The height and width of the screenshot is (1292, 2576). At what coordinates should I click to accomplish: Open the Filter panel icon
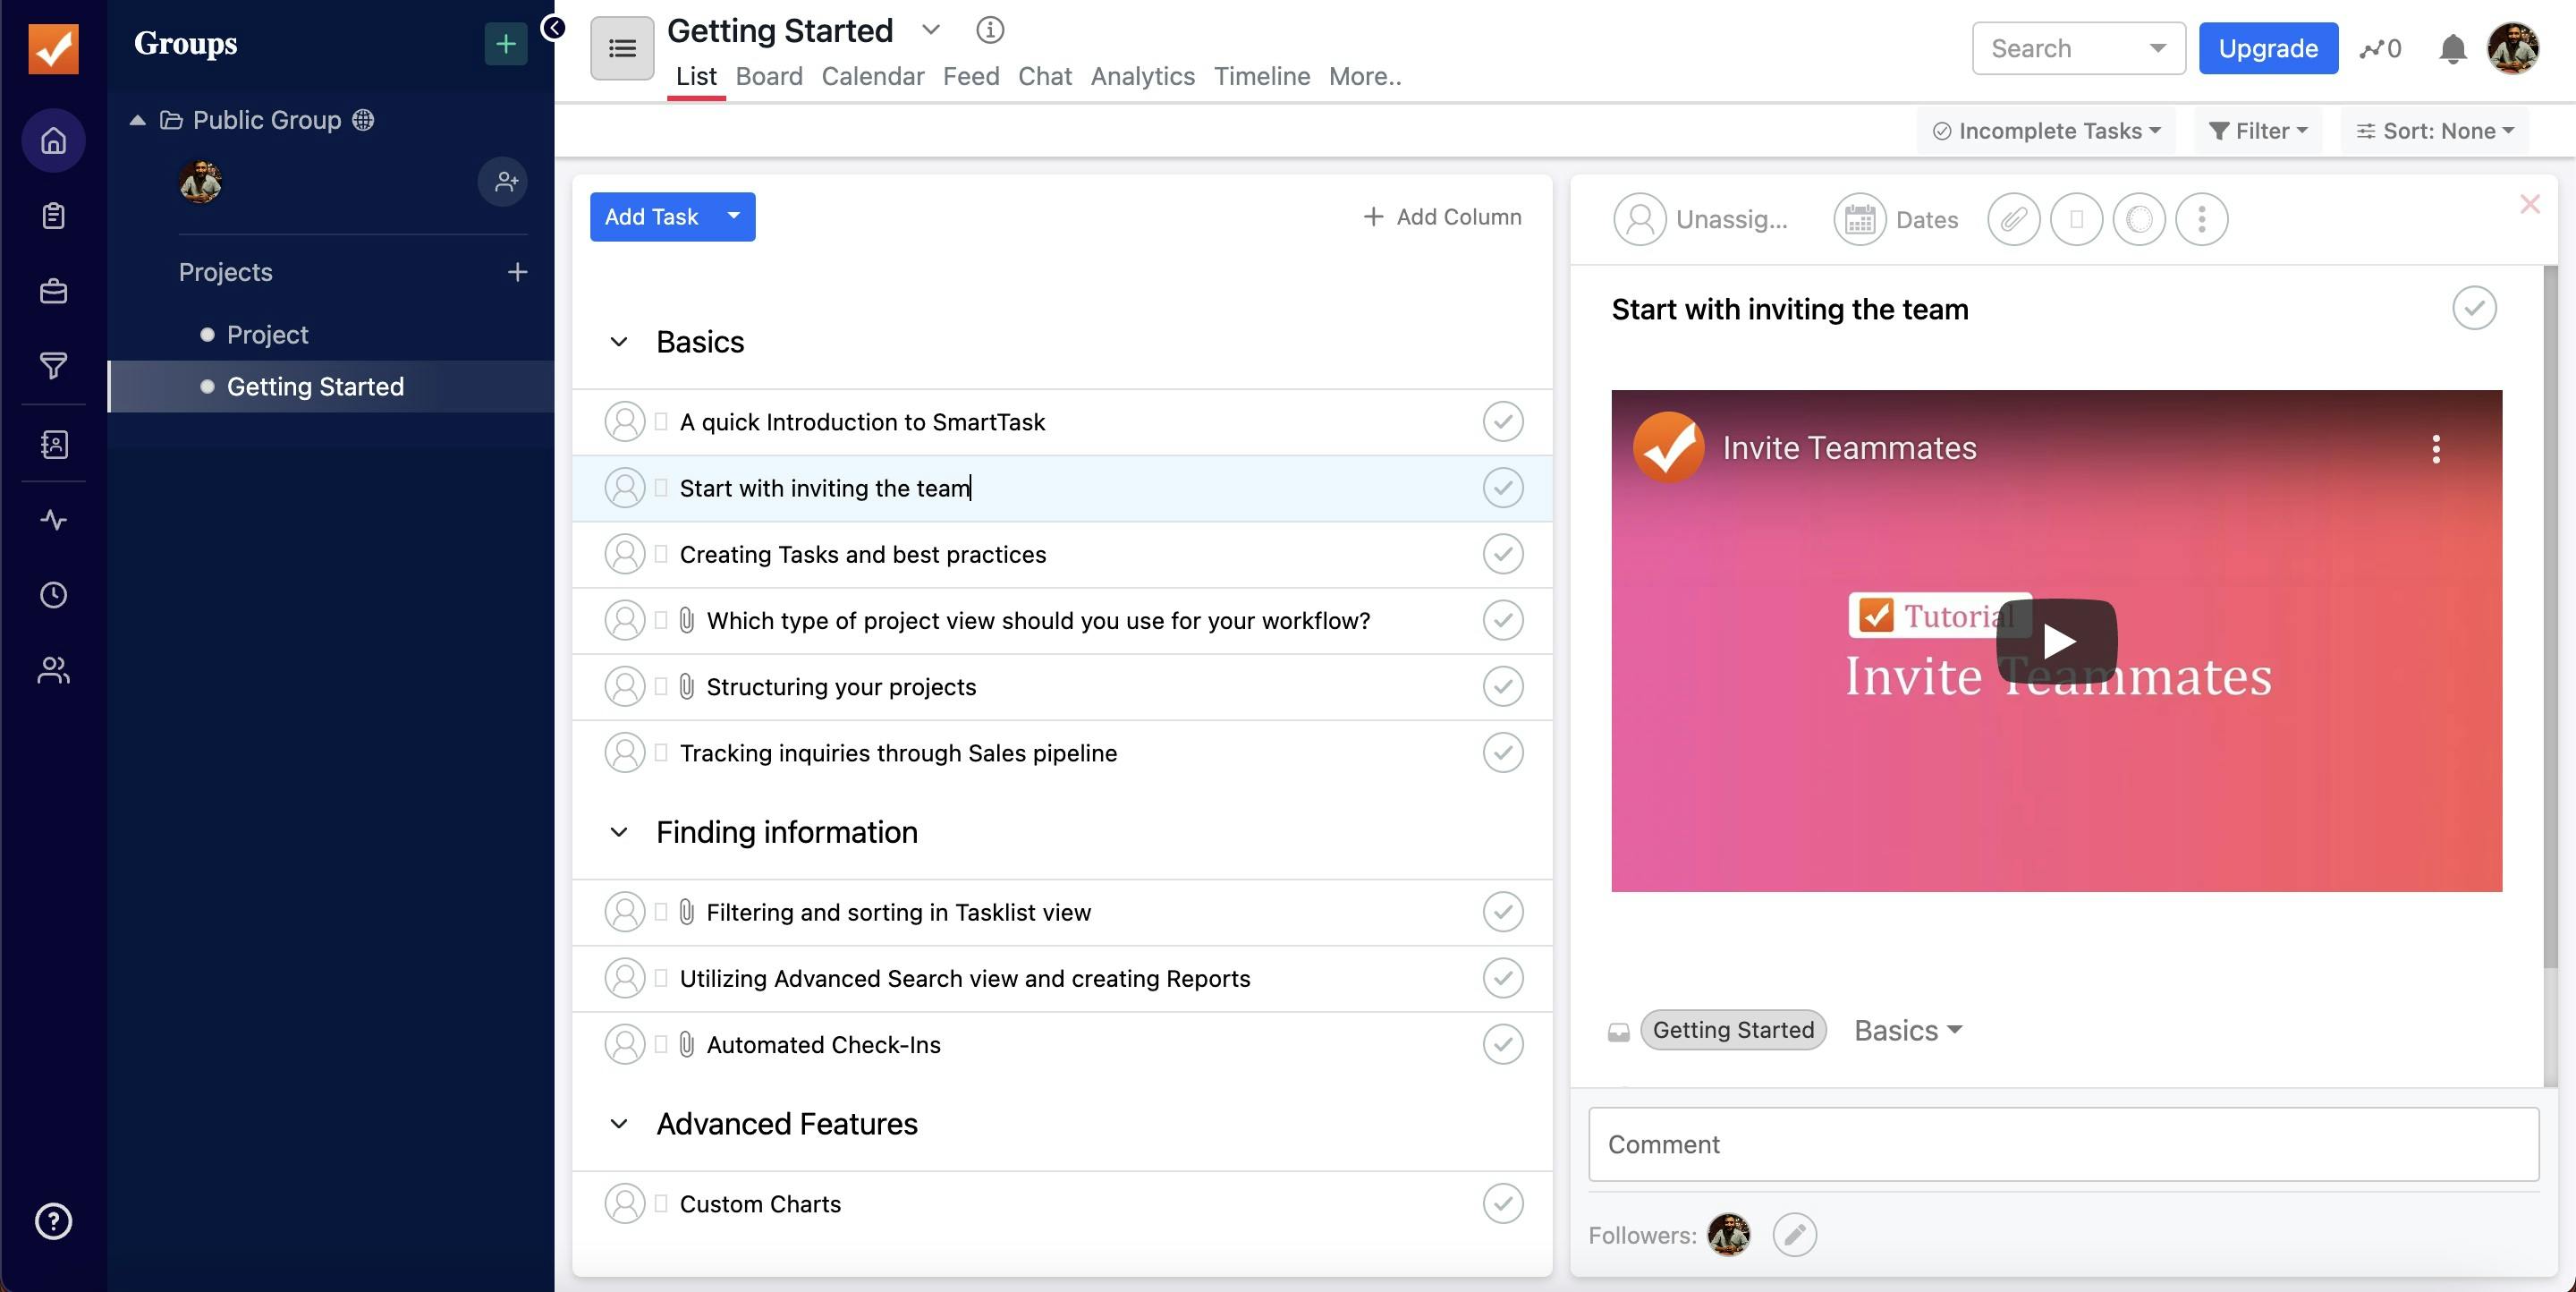[2257, 131]
